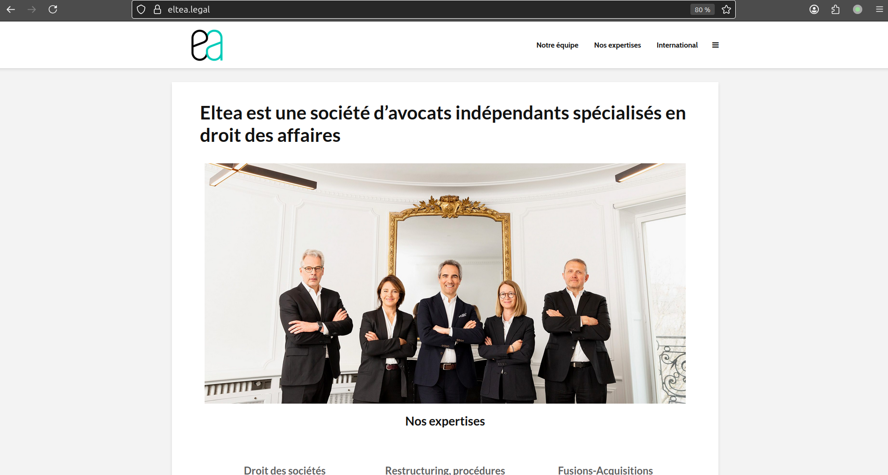Click the browser back arrow
This screenshot has height=475, width=888.
coord(11,9)
